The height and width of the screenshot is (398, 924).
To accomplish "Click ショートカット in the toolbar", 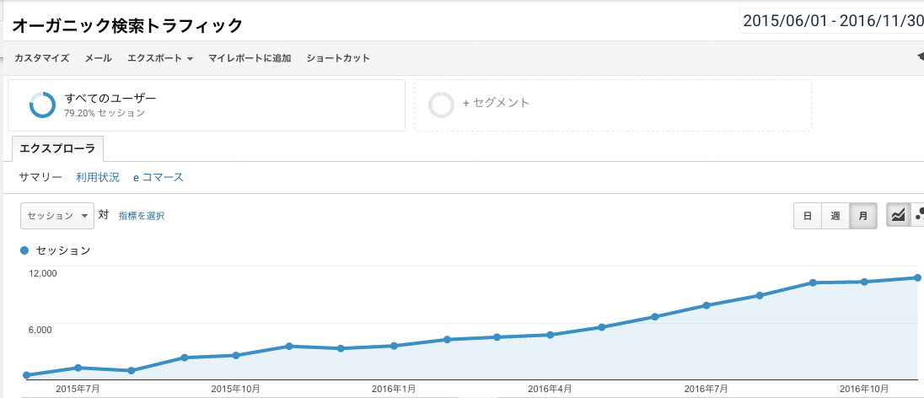I will [x=338, y=58].
